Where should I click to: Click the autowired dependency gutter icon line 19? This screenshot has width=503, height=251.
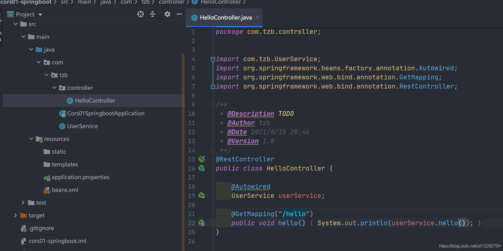tap(202, 195)
